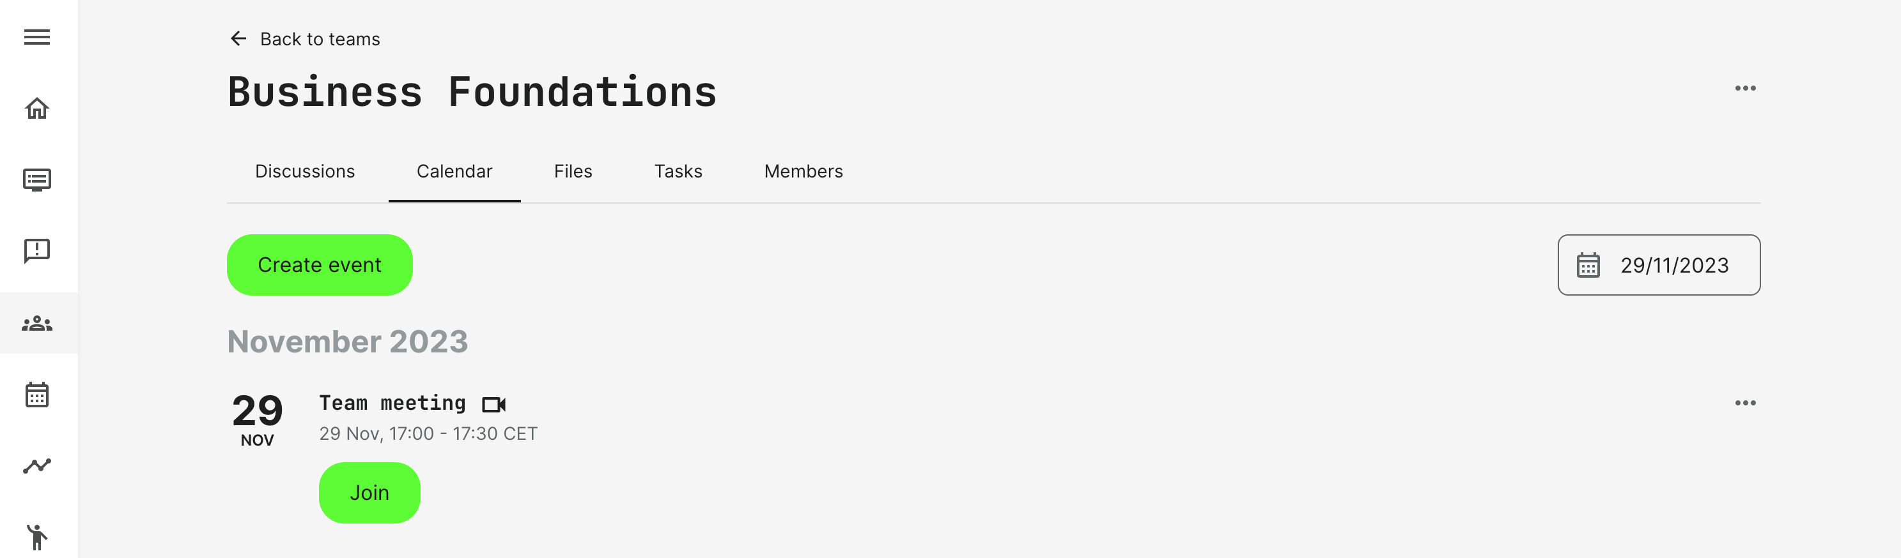Open the courses board sidebar icon
The image size is (1901, 558).
pyautogui.click(x=37, y=179)
